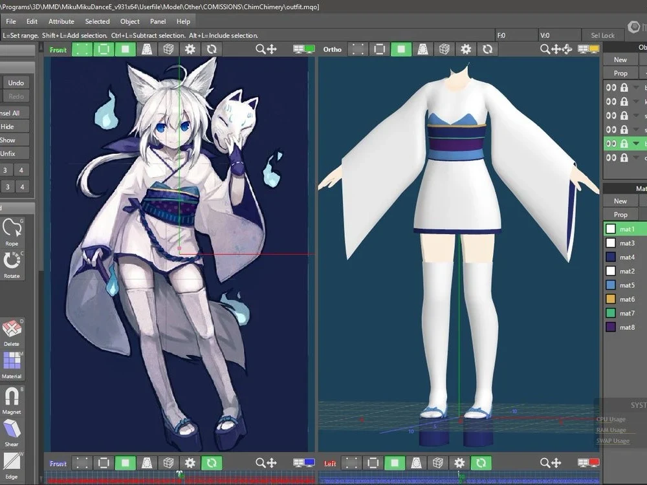Open the Attribute menu
Viewport: 647px width, 485px height.
point(61,21)
